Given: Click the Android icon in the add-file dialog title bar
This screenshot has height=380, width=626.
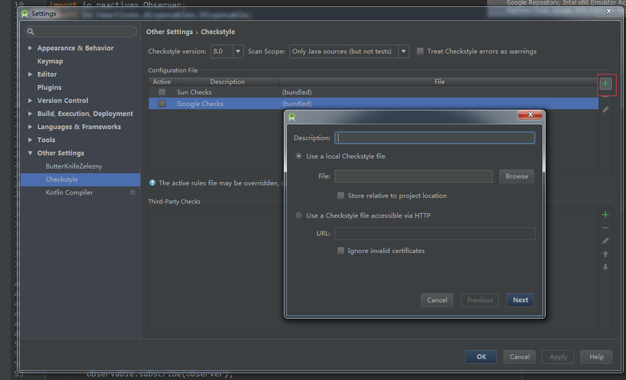Looking at the screenshot, I should pyautogui.click(x=292, y=117).
